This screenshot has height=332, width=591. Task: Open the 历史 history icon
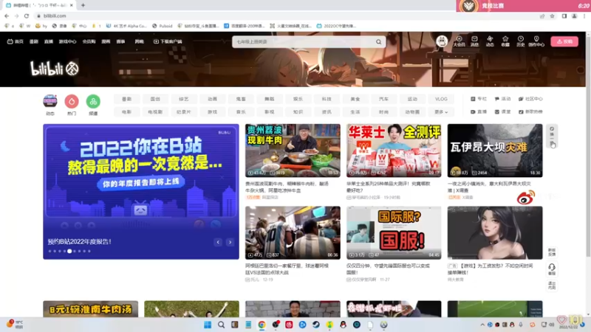[x=521, y=41]
